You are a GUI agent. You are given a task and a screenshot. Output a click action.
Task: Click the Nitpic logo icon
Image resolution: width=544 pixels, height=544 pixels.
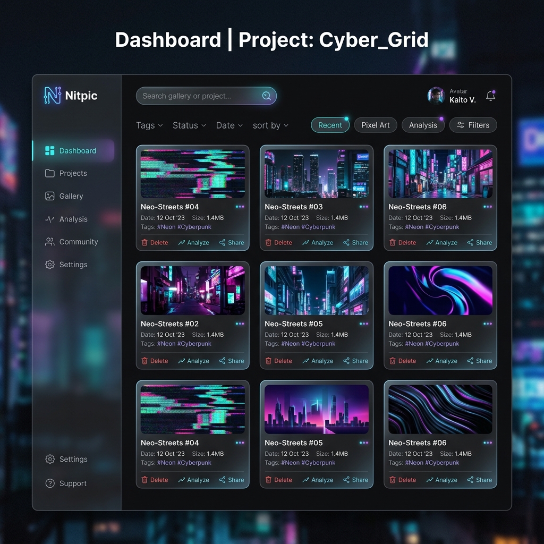(53, 95)
